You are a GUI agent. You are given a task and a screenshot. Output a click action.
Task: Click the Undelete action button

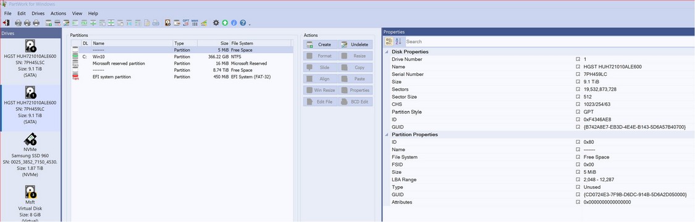coord(355,44)
